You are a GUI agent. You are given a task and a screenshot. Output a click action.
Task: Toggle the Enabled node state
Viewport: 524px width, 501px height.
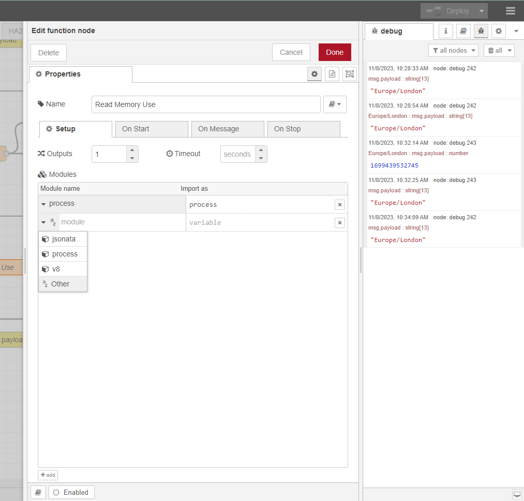(71, 492)
